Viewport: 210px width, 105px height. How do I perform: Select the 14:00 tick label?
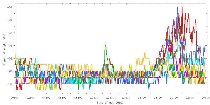[126, 98]
